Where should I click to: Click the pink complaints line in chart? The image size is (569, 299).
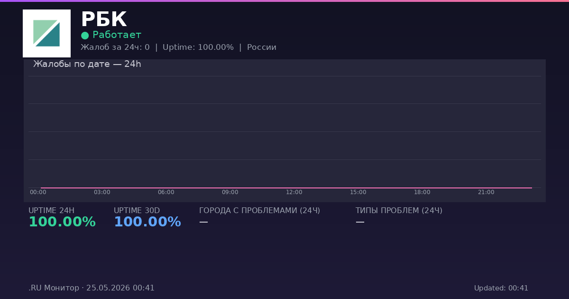click(286, 188)
